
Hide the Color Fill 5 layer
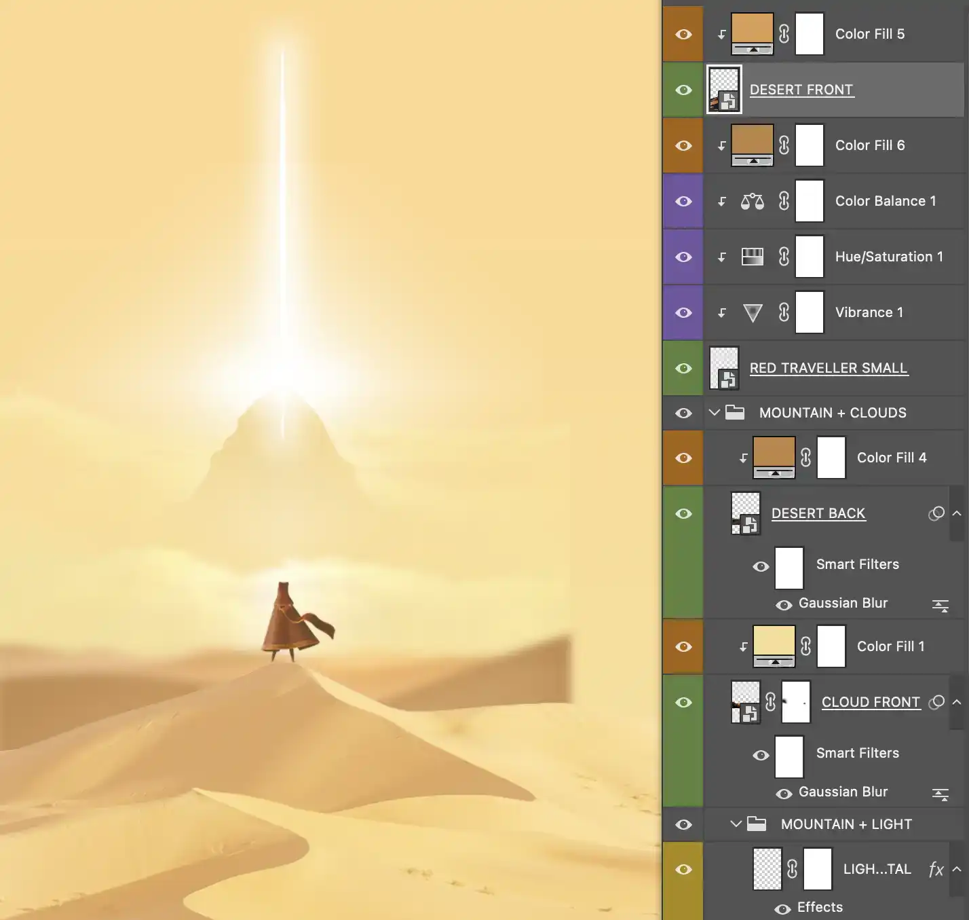click(x=683, y=33)
